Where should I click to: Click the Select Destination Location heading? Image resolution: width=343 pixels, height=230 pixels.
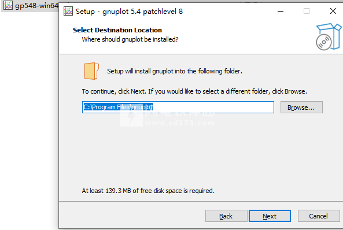point(117,30)
